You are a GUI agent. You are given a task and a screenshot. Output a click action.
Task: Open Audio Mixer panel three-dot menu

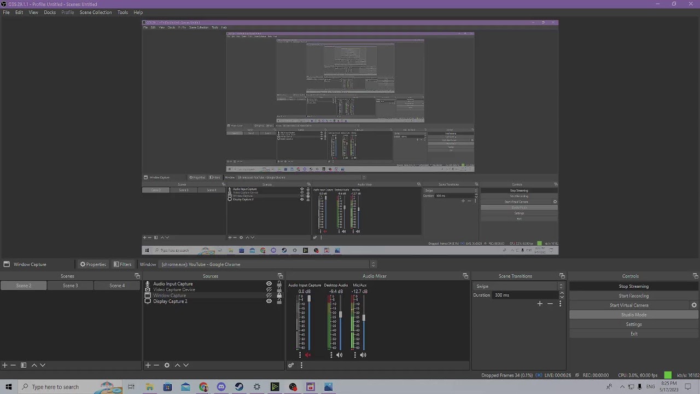tap(301, 365)
